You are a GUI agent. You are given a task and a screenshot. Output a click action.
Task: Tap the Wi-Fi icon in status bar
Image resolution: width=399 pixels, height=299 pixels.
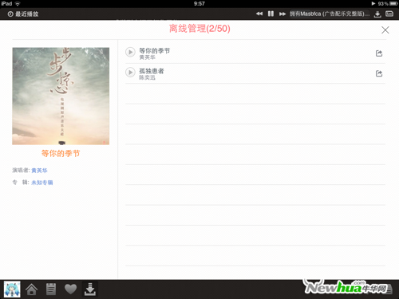(18, 3)
